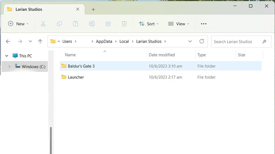Click the Delete trash icon

[x=124, y=24]
